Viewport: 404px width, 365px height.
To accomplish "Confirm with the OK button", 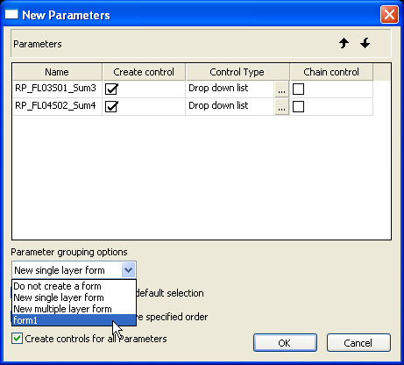I will click(285, 342).
